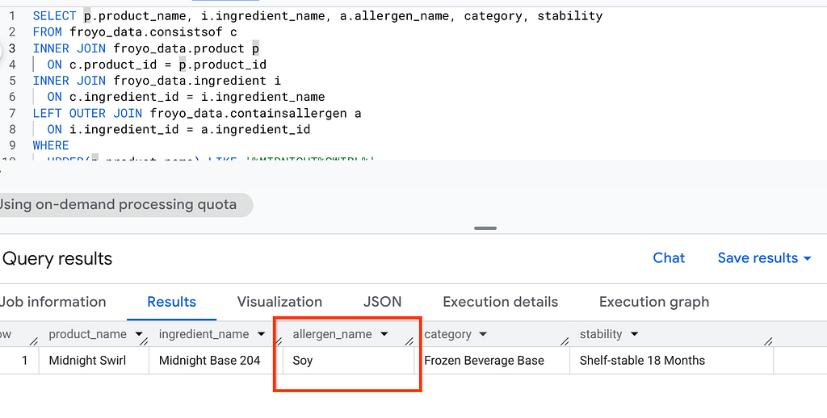Screen dimensions: 827x418
Task: Click the SELECT statement on line 1
Action: 317,16
